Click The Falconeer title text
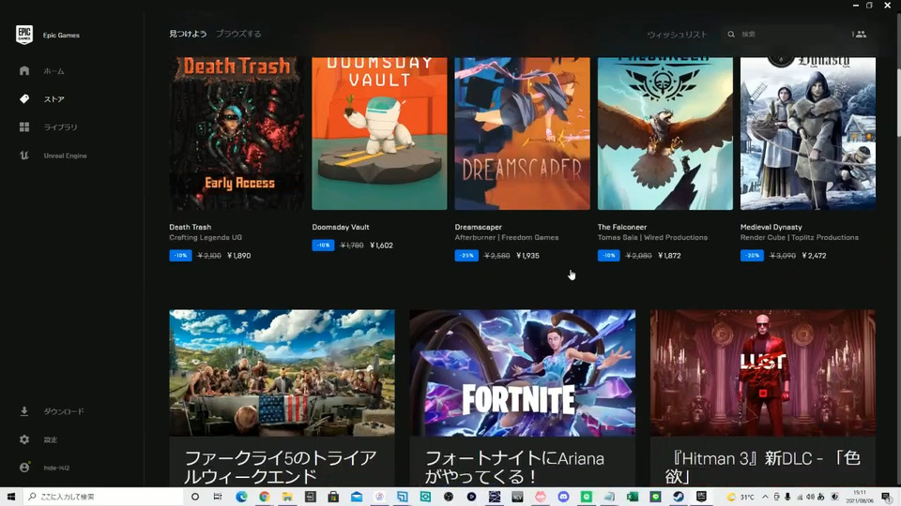Viewport: 901px width, 506px height. tap(621, 227)
